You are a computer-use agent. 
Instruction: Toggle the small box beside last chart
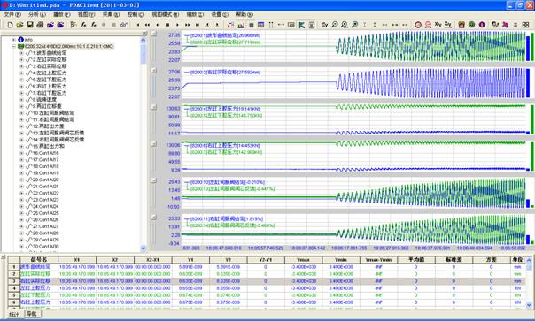coord(154,217)
